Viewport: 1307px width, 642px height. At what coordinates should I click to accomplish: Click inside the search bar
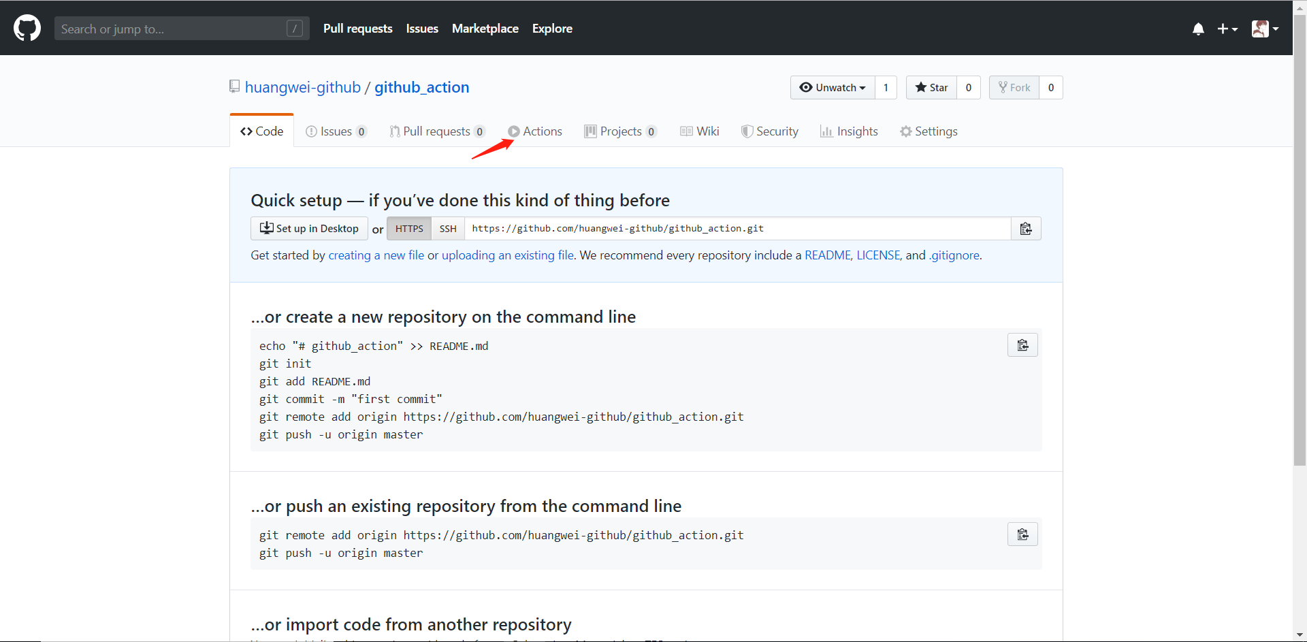(170, 28)
